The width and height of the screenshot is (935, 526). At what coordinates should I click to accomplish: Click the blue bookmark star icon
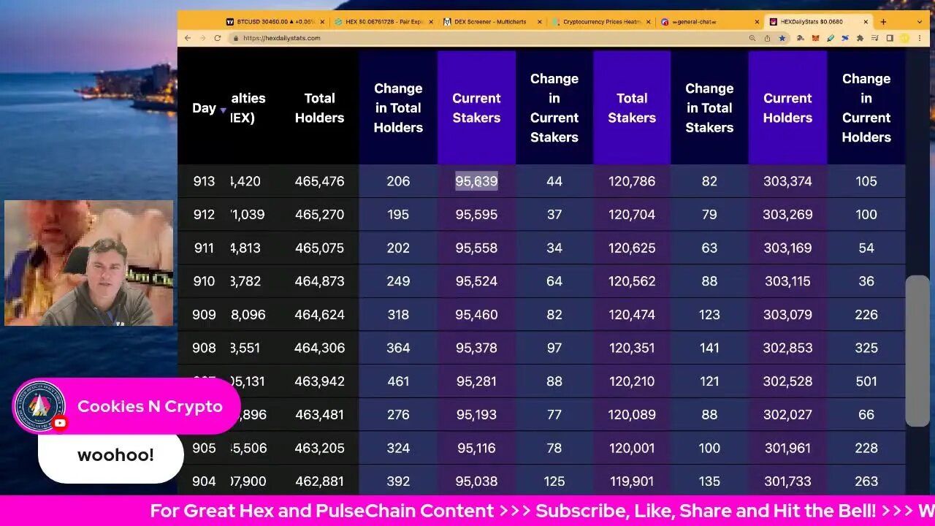782,38
